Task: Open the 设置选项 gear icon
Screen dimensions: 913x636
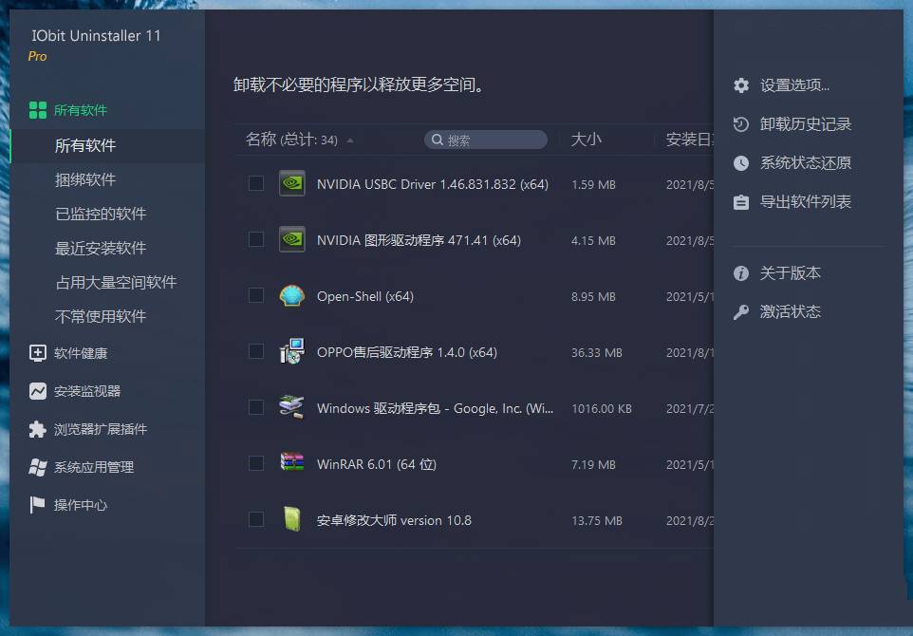Action: [x=741, y=84]
